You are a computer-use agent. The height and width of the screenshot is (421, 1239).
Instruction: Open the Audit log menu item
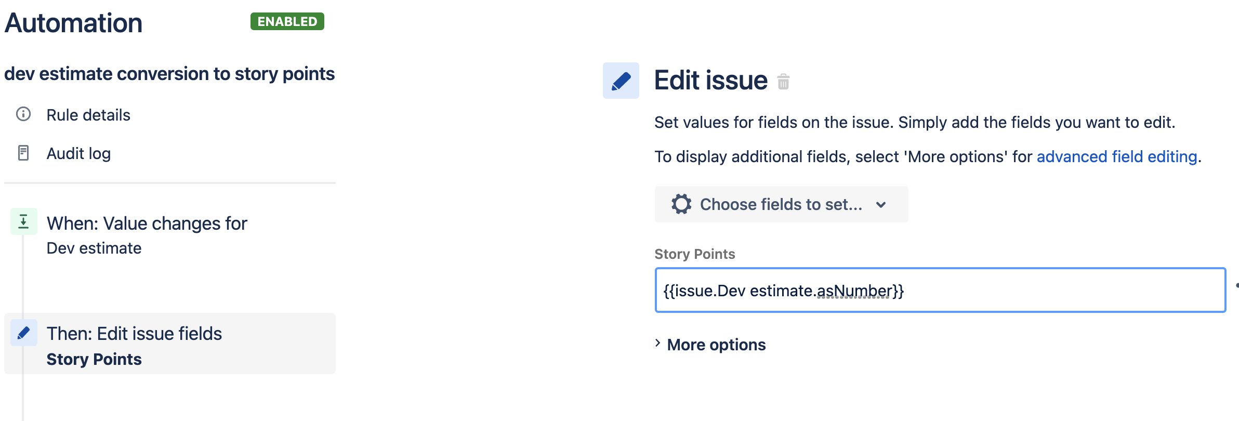(78, 153)
